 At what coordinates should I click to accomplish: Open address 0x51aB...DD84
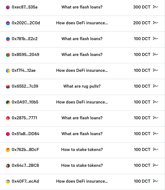25,134
